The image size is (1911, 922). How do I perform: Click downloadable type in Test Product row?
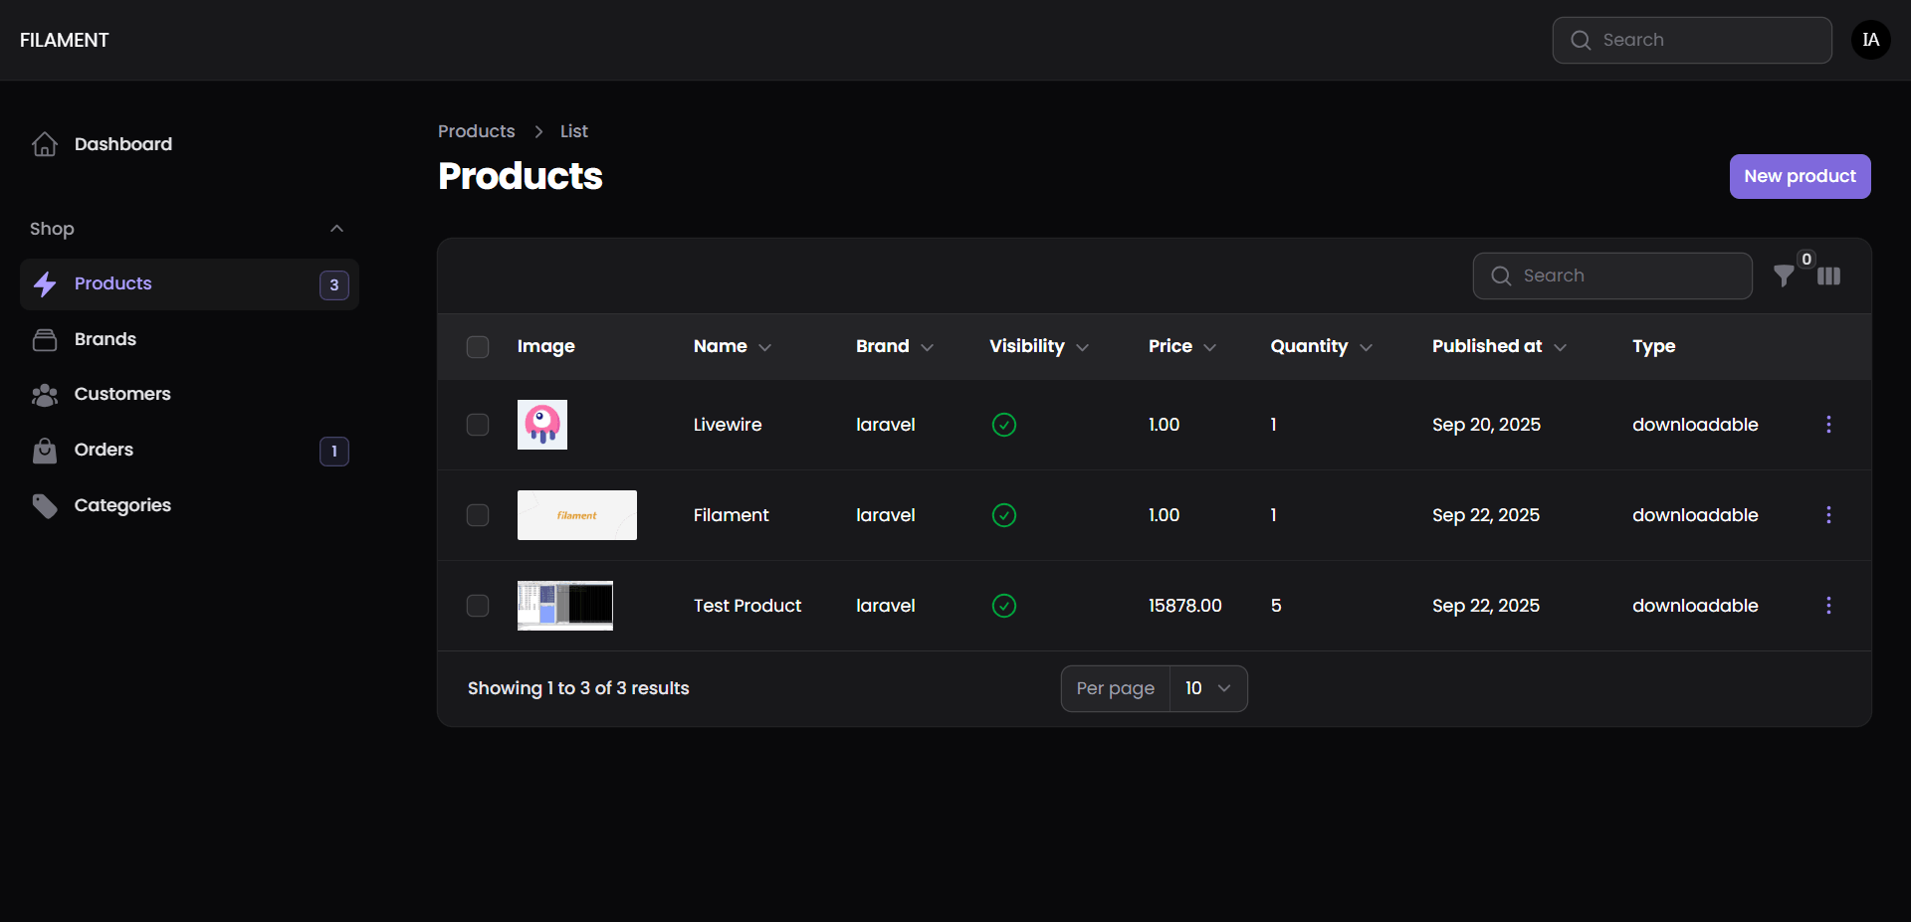(x=1695, y=606)
